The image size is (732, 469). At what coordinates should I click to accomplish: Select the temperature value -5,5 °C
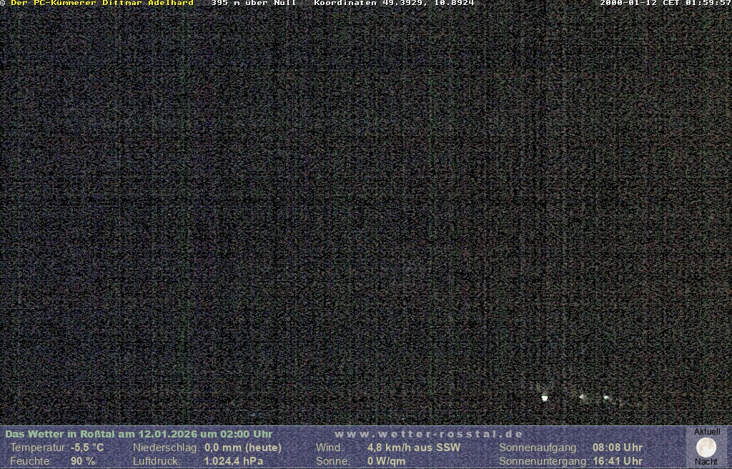point(87,448)
